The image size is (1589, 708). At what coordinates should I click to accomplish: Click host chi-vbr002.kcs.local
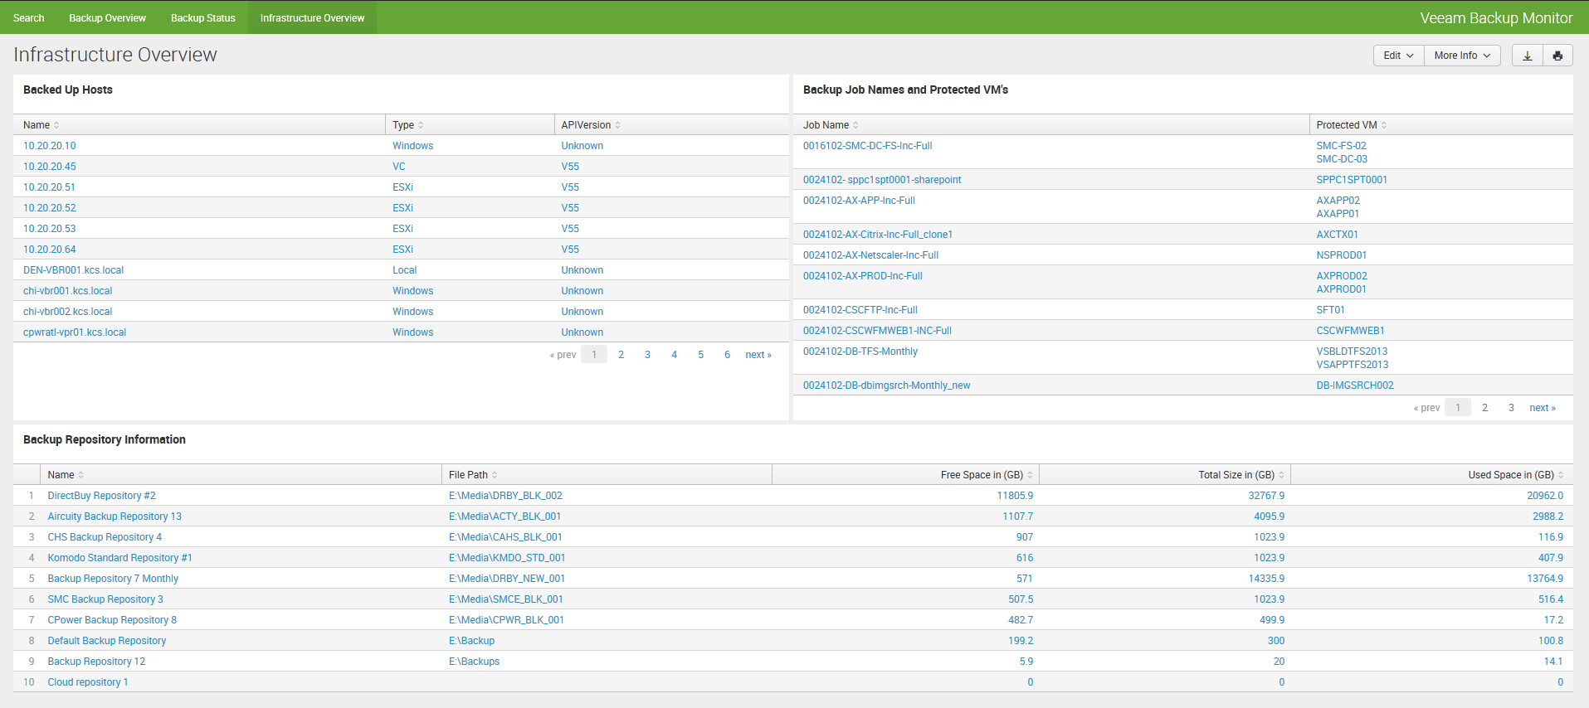click(68, 312)
